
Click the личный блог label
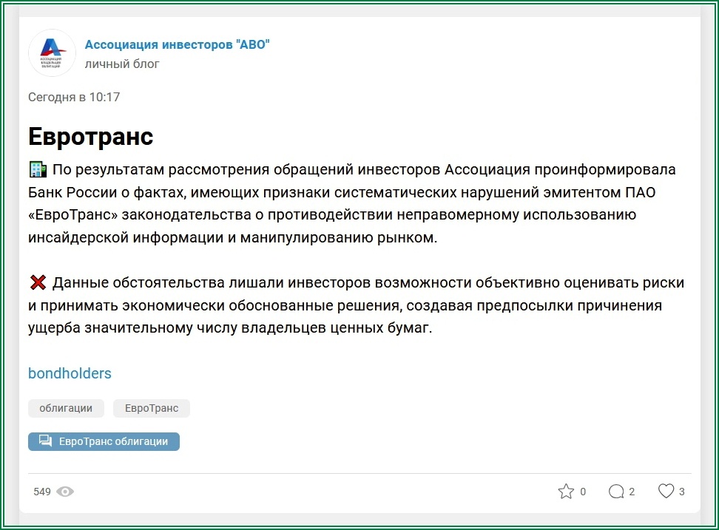122,64
